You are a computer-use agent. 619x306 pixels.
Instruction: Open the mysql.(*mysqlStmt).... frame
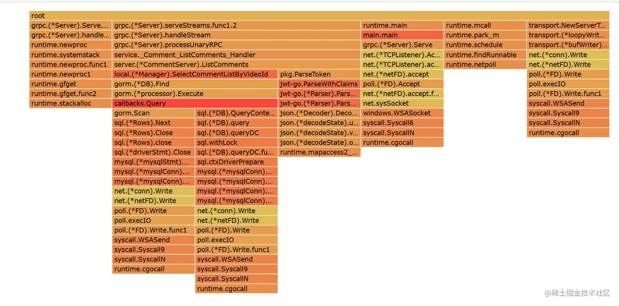tap(154, 162)
